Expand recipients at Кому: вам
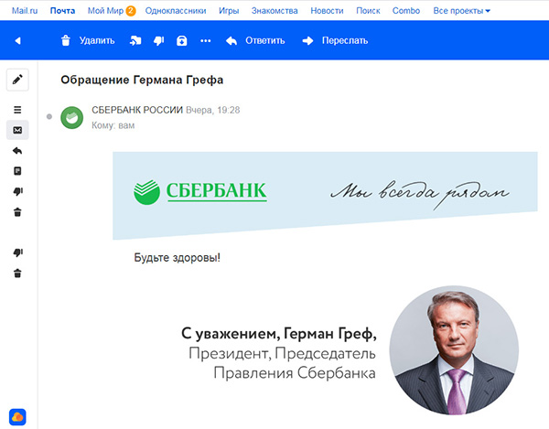Image resolution: width=549 pixels, height=429 pixels. [113, 125]
